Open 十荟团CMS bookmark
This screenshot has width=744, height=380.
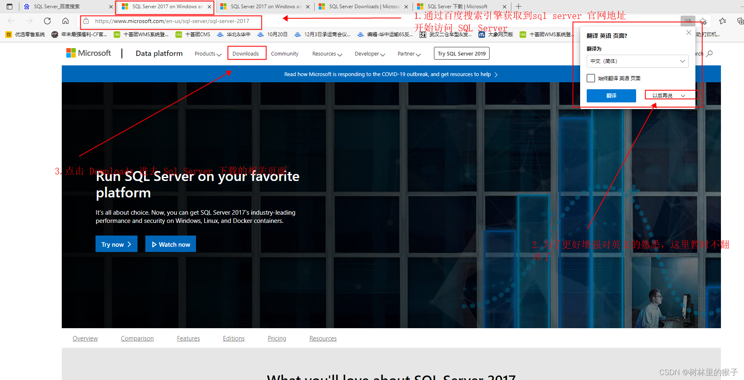coord(193,35)
